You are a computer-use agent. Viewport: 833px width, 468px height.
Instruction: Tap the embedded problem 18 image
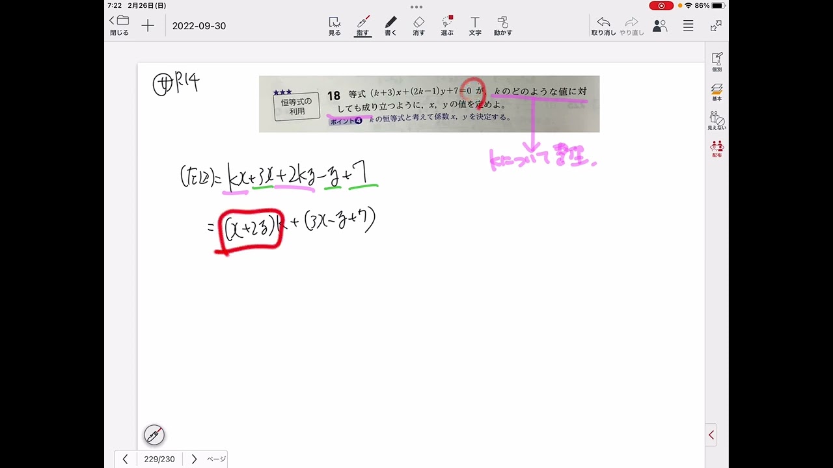click(x=429, y=104)
